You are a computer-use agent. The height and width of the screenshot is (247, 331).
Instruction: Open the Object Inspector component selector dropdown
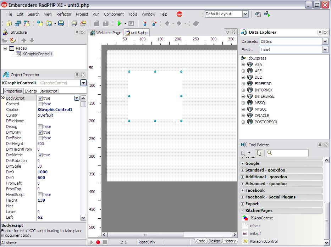coord(83,83)
